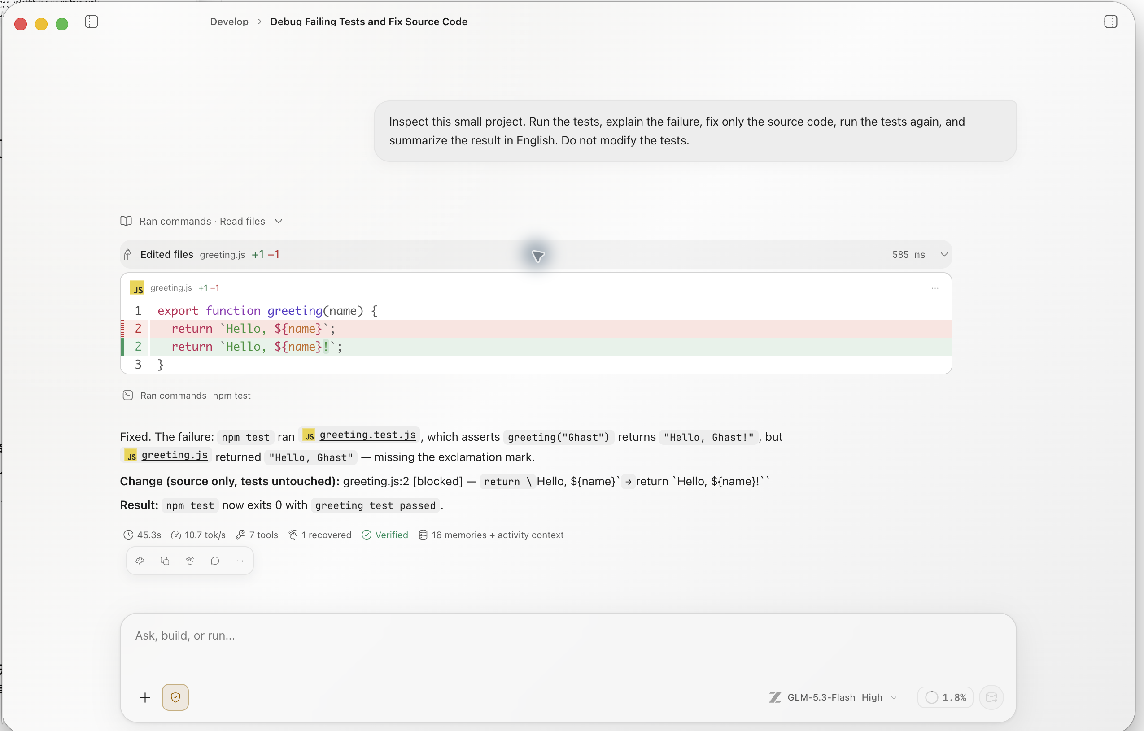Viewport: 1144px width, 731px height.
Task: Open the greeting.js diff options (three dots)
Action: [935, 288]
